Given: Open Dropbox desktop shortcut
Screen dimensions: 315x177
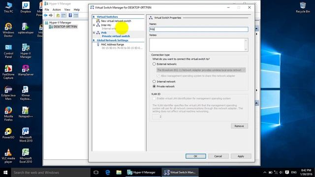Looking at the screenshot, I should click(x=26, y=8).
